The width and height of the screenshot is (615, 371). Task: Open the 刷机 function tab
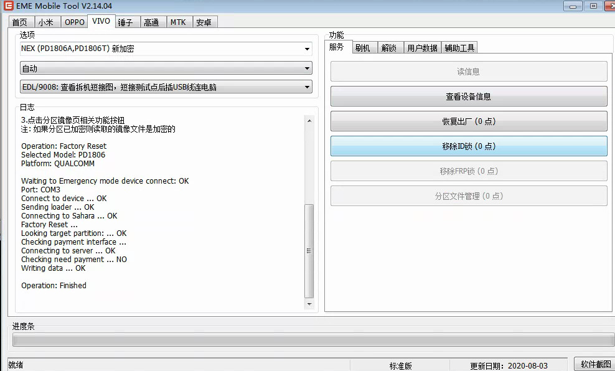pyautogui.click(x=364, y=48)
